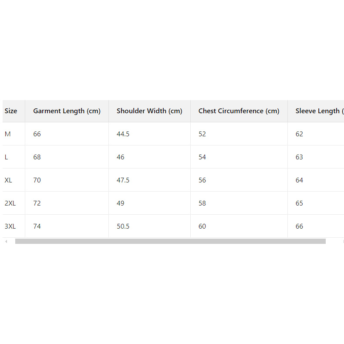Click the scrollbar left arrow

click(x=6, y=241)
